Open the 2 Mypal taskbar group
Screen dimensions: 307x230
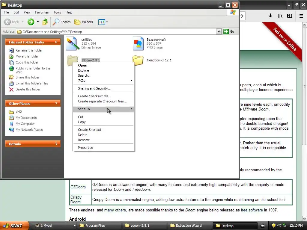point(55,226)
